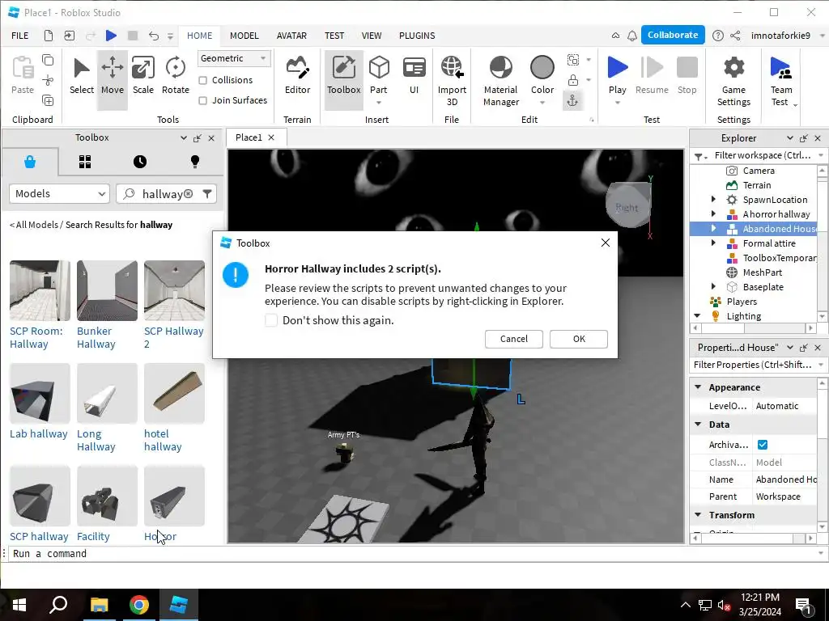The height and width of the screenshot is (621, 829).
Task: Expand the SpawnLocation tree item
Action: pyautogui.click(x=713, y=200)
